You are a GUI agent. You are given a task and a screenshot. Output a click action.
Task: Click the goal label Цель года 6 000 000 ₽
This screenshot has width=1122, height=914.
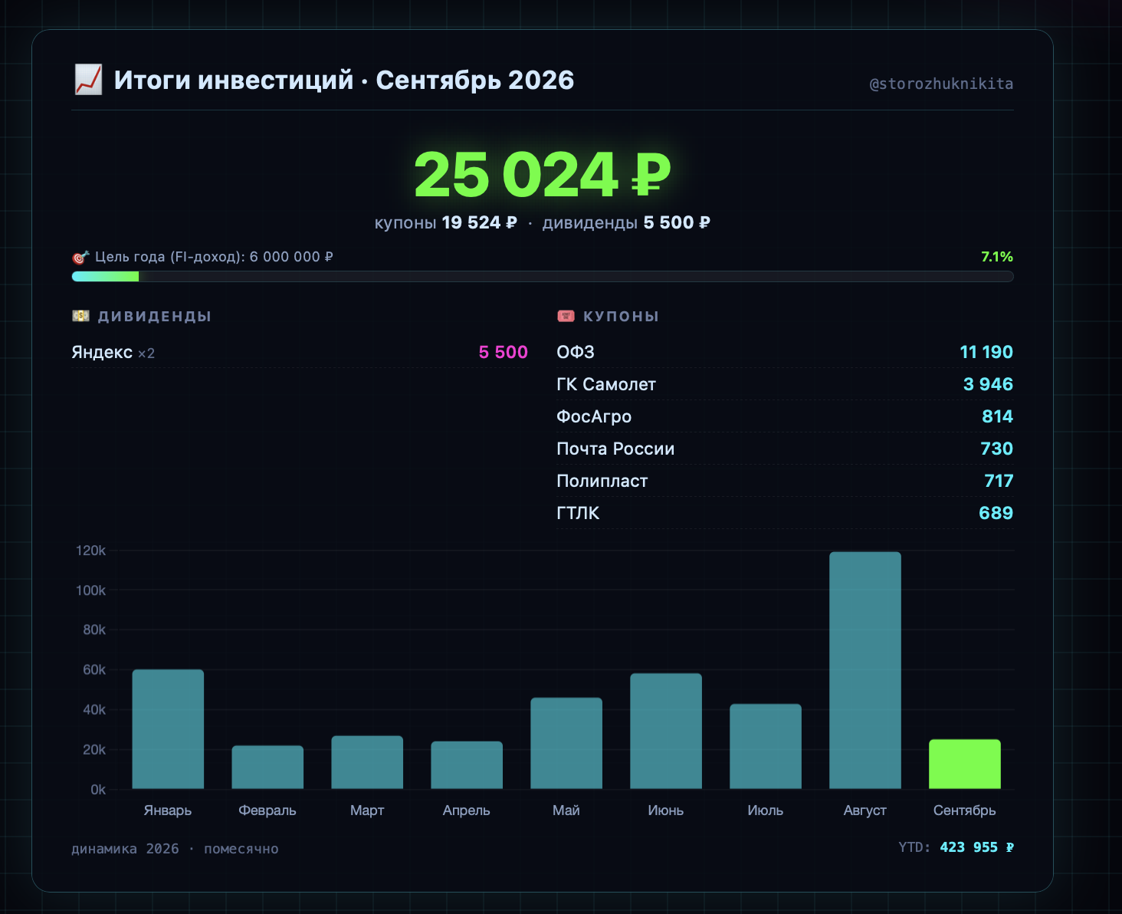(214, 257)
